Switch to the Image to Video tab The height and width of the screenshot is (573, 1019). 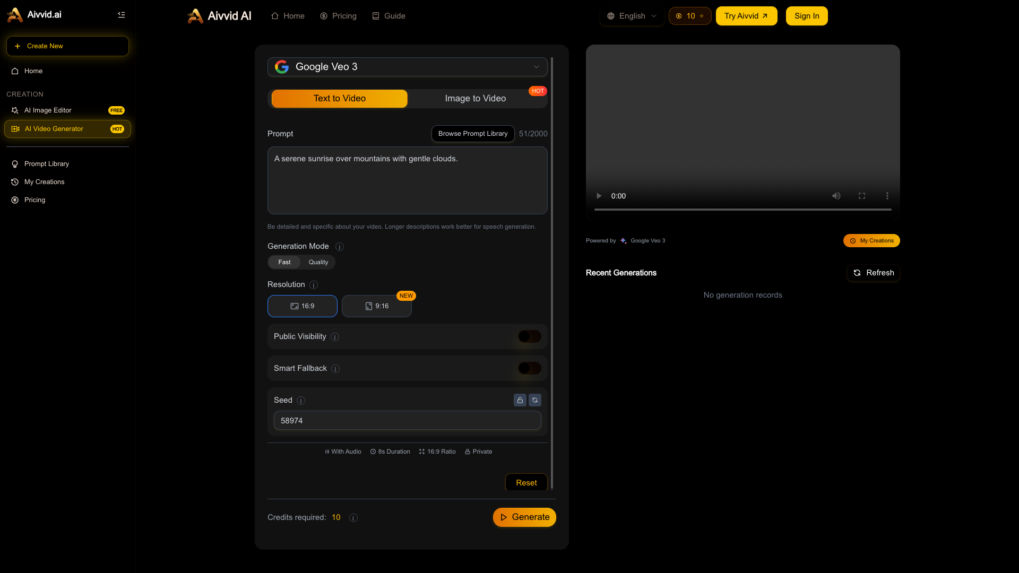click(476, 99)
